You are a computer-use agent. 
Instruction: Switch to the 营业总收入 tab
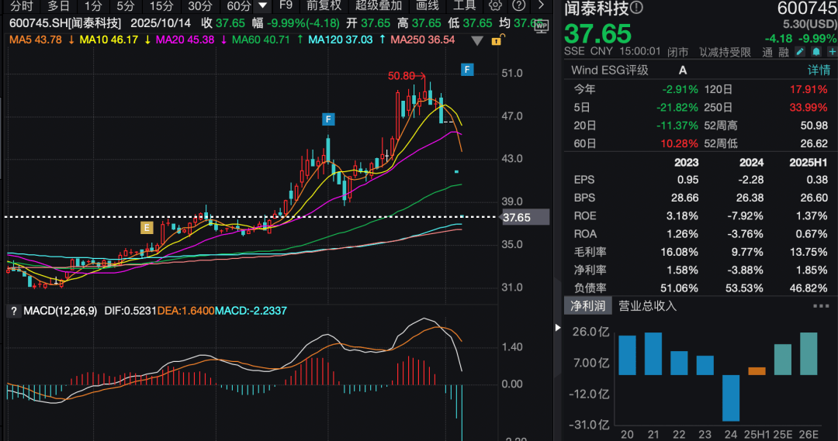coord(647,306)
